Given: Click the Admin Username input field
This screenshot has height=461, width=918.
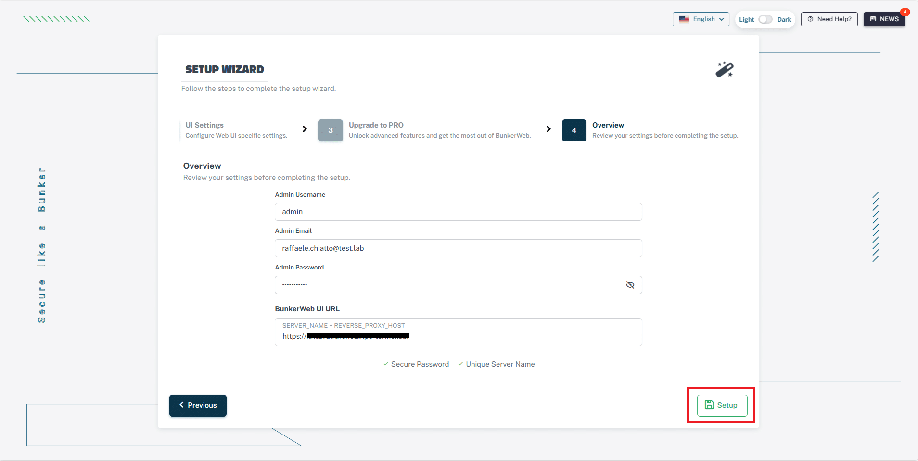Looking at the screenshot, I should [458, 212].
